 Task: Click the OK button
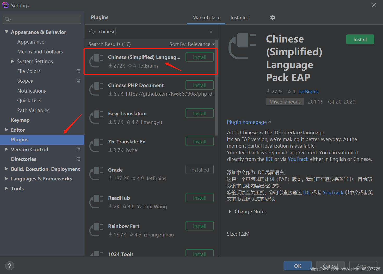click(x=298, y=266)
